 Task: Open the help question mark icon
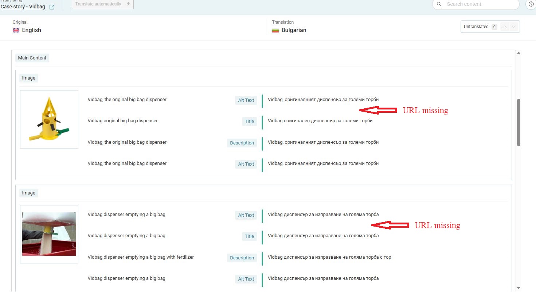click(x=531, y=4)
